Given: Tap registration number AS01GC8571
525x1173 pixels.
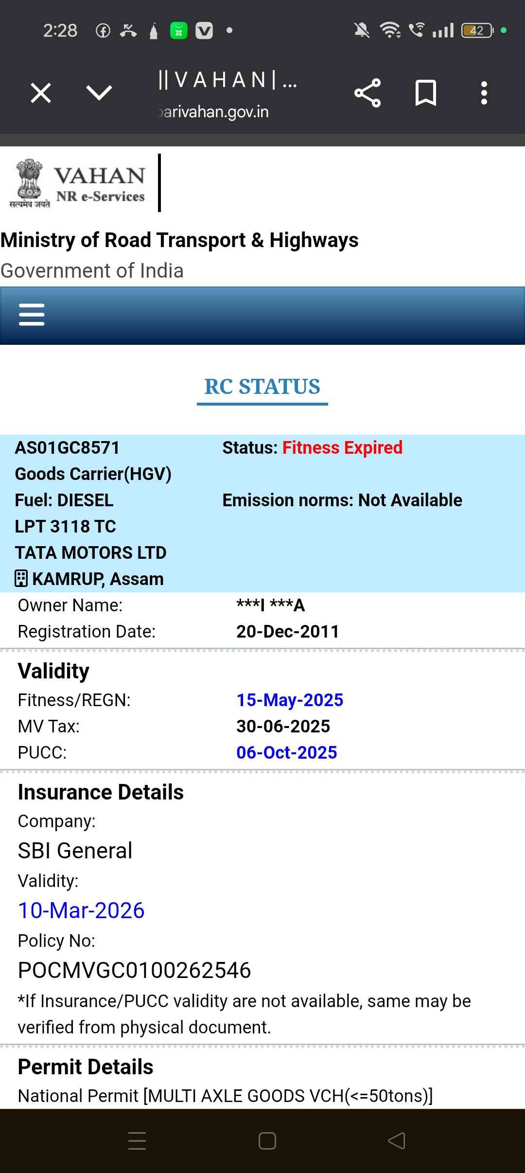Looking at the screenshot, I should 68,447.
